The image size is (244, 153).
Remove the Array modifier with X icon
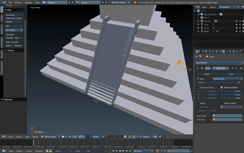click(241, 68)
